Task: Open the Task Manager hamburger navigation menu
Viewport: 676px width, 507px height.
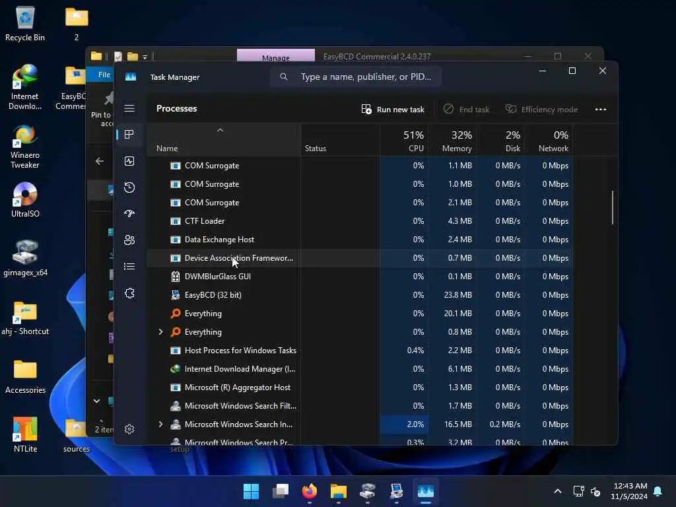Action: (129, 108)
